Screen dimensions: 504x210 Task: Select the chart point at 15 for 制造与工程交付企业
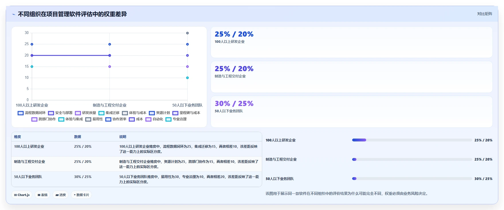click(109, 67)
